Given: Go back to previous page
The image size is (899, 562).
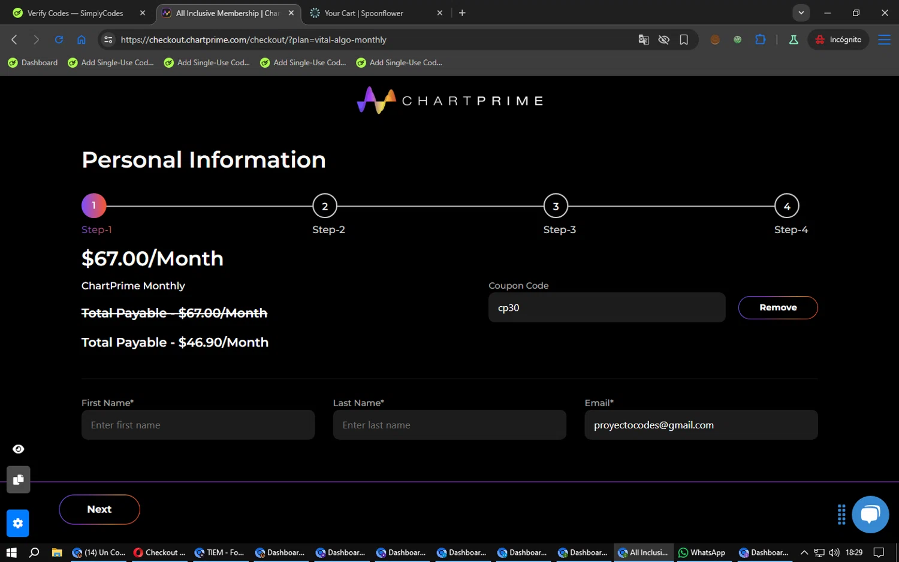Looking at the screenshot, I should point(14,40).
